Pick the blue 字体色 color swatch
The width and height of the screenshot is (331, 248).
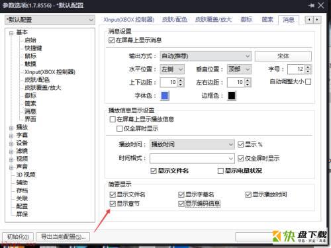(165, 95)
